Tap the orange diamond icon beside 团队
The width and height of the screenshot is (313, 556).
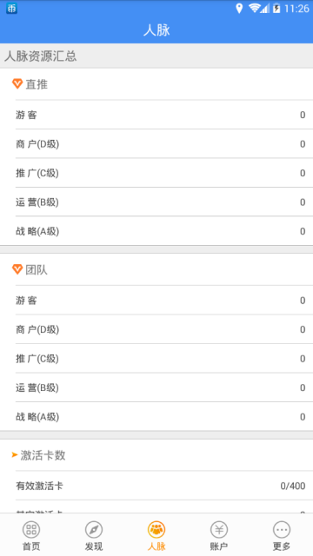[17, 269]
